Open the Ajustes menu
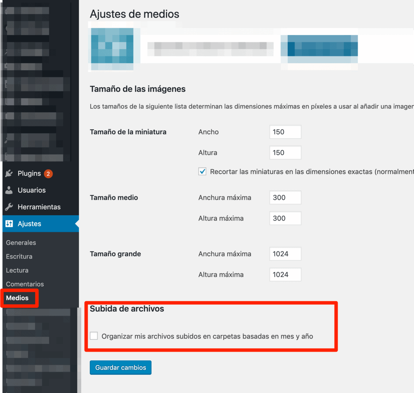The height and width of the screenshot is (393, 414). (41, 224)
